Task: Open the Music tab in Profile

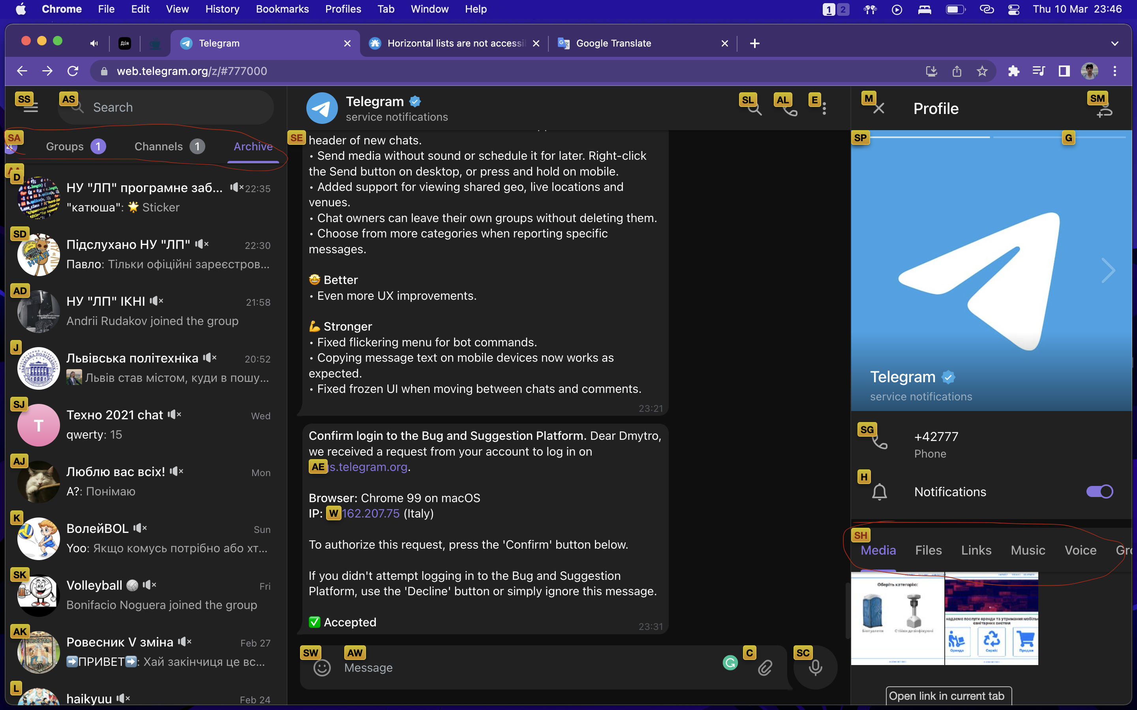Action: click(x=1028, y=550)
